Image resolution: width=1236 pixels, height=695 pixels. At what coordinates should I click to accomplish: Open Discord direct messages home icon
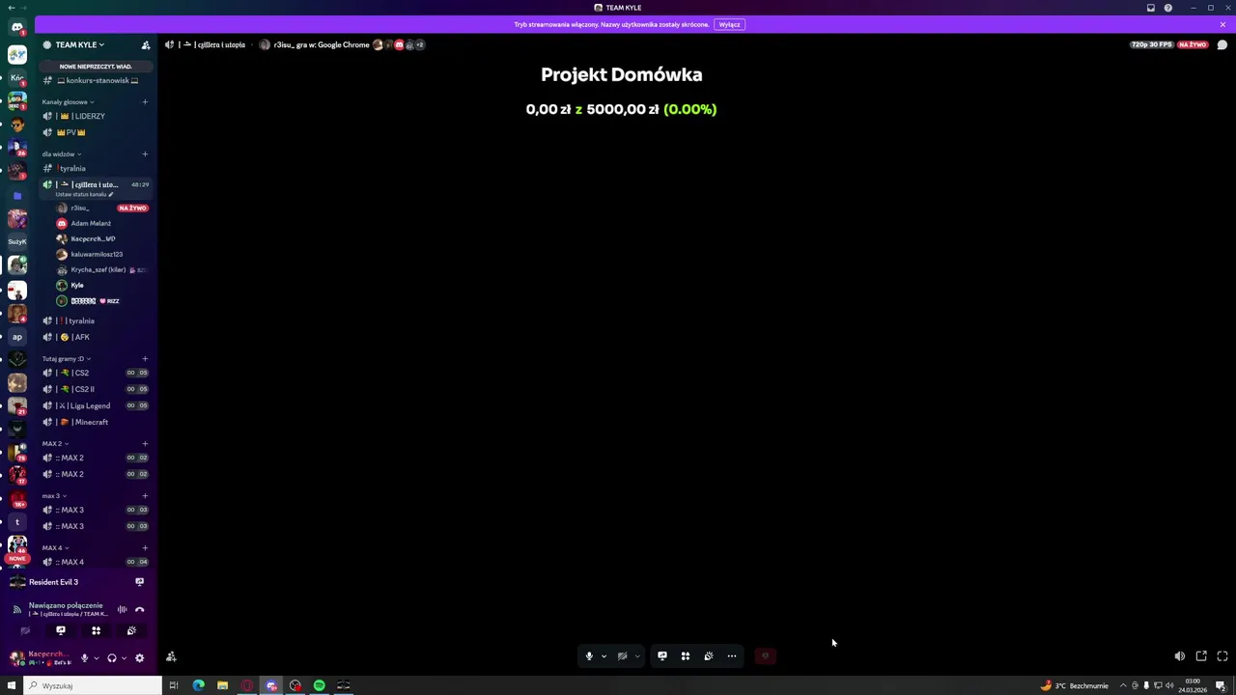click(x=17, y=28)
